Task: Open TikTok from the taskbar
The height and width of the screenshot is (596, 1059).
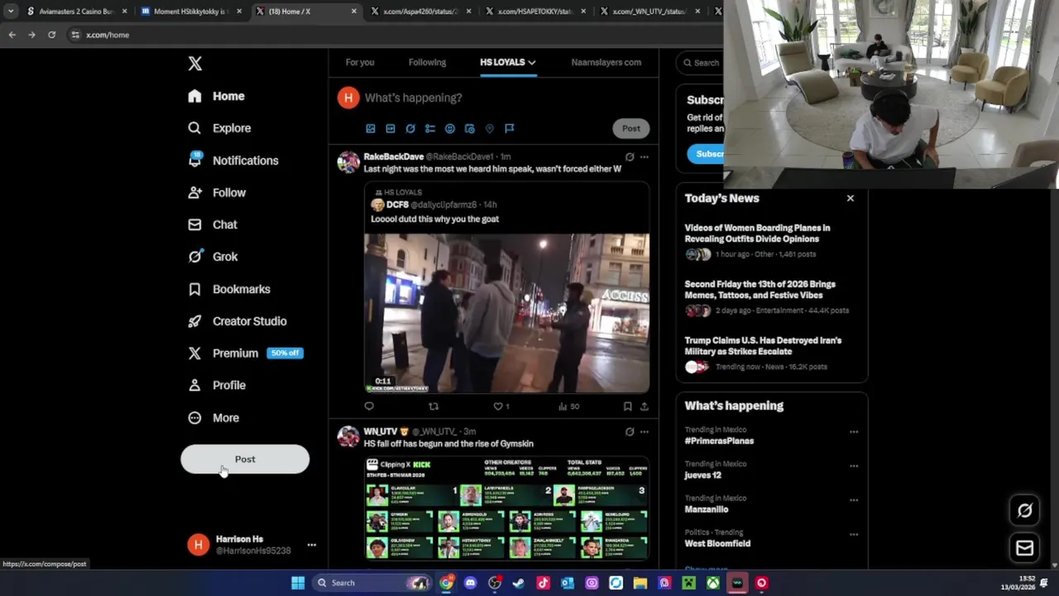Action: tap(543, 583)
